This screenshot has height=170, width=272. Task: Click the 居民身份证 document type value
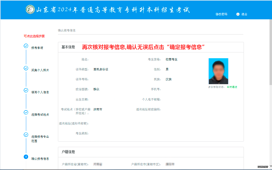(x=101, y=69)
